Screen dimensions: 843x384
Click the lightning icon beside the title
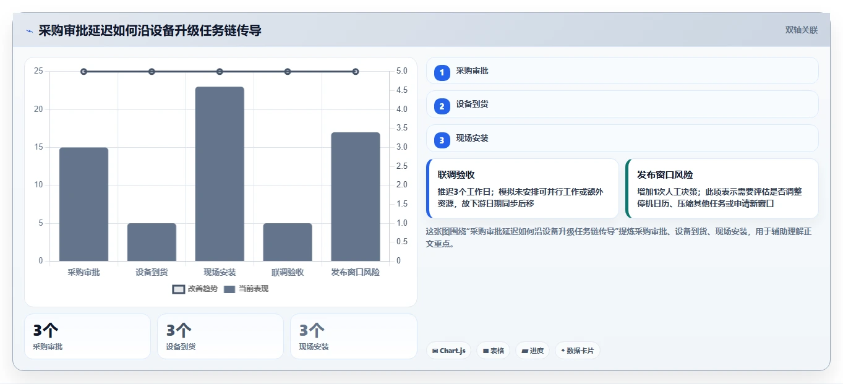(30, 31)
